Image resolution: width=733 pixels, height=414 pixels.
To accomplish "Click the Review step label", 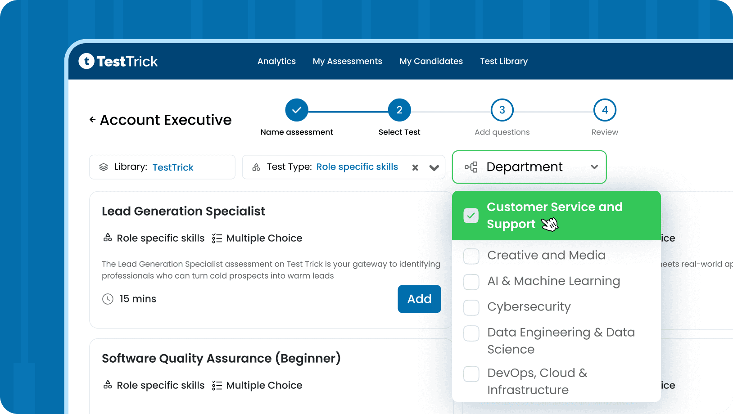I will 605,132.
